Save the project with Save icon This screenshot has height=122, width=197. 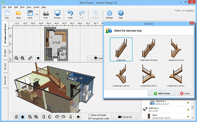(30, 14)
